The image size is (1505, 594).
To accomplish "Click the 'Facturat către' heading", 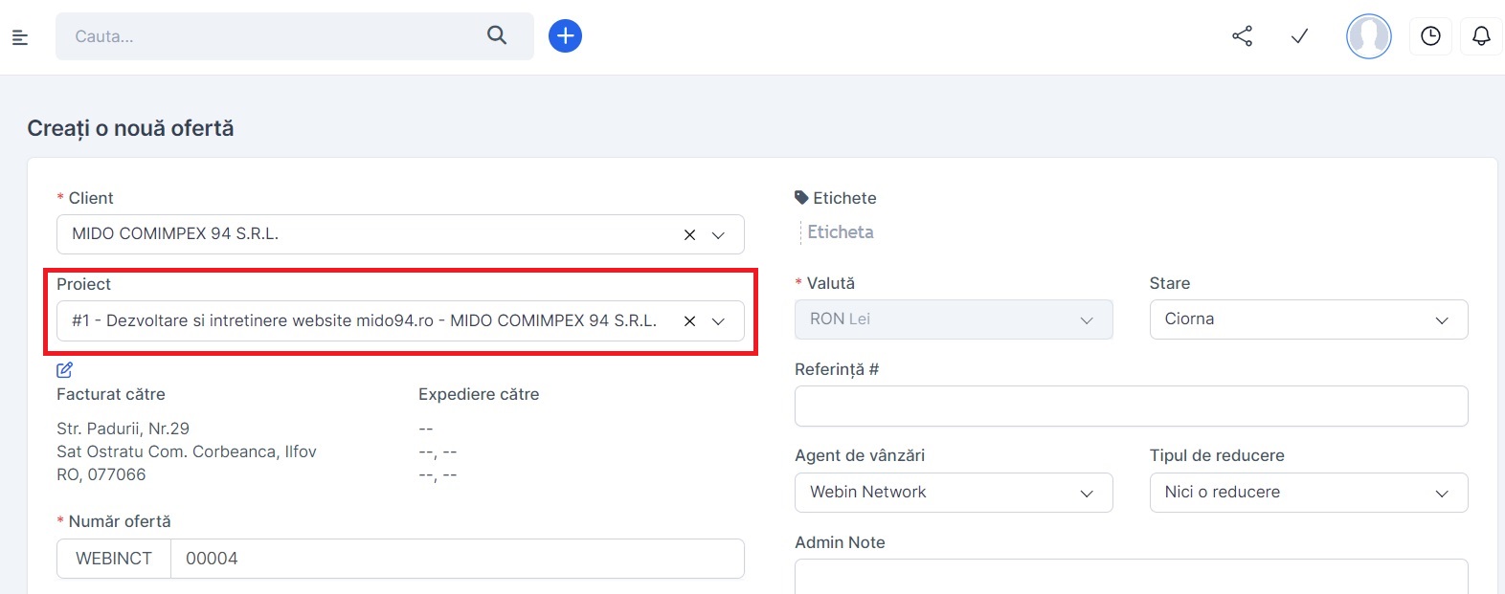I will [x=111, y=394].
